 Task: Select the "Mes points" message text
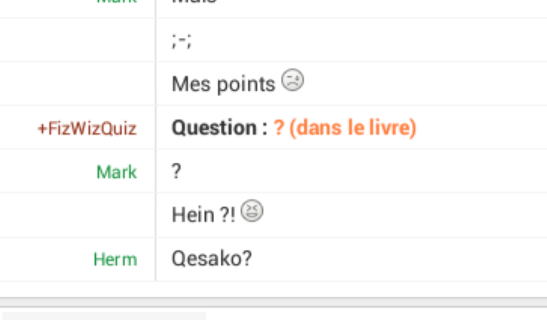(x=223, y=84)
